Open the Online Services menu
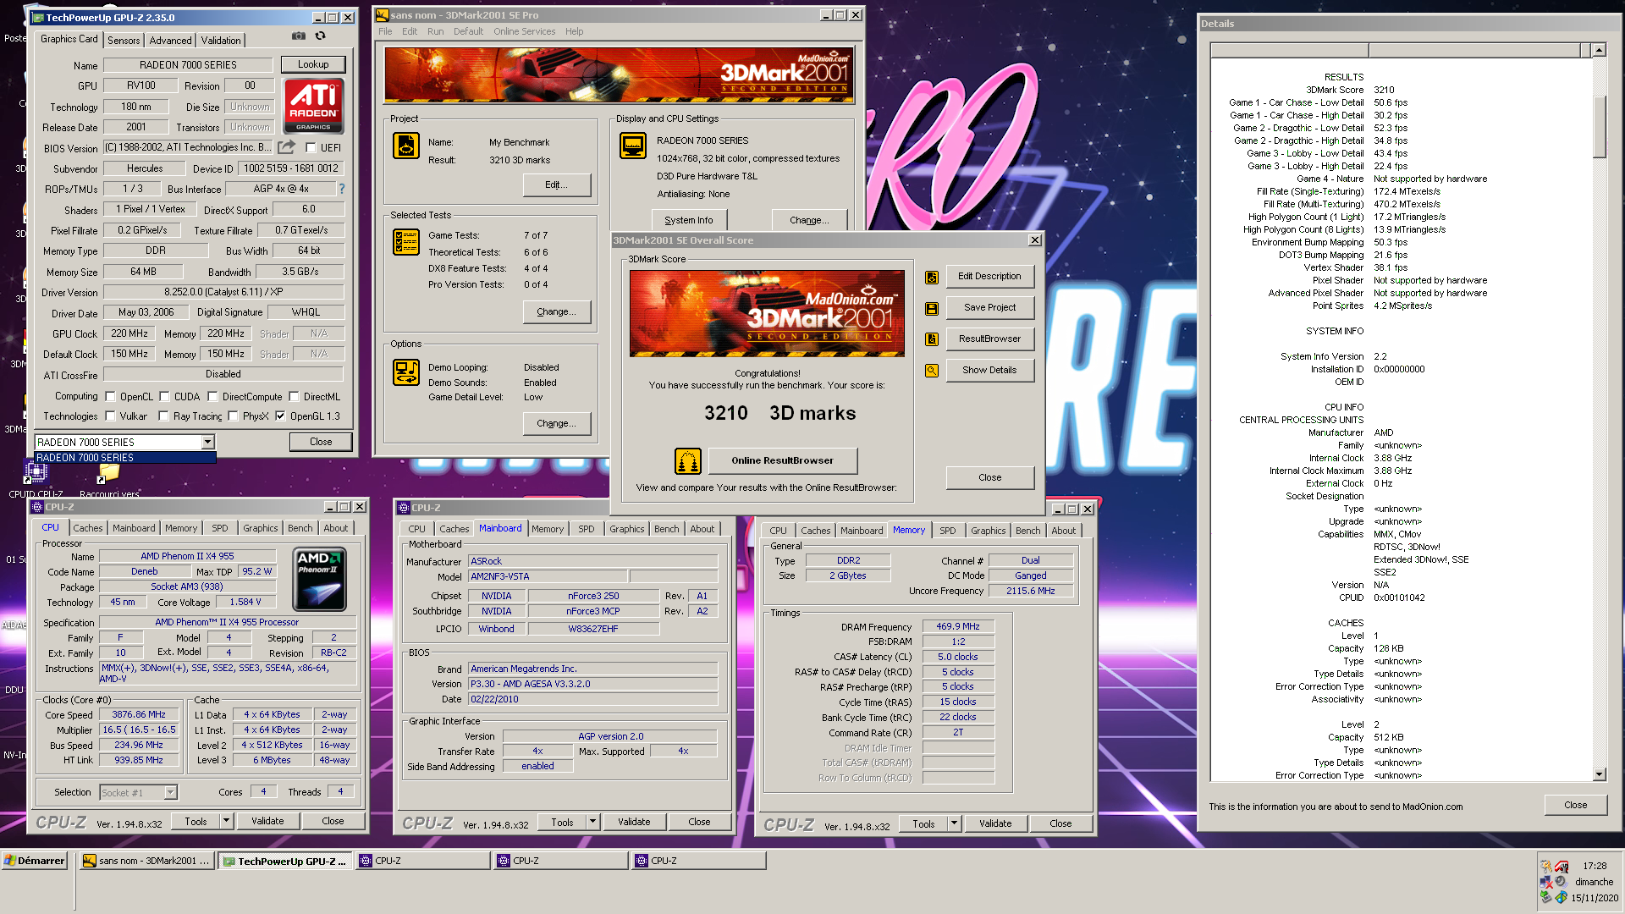The width and height of the screenshot is (1625, 914). [525, 31]
